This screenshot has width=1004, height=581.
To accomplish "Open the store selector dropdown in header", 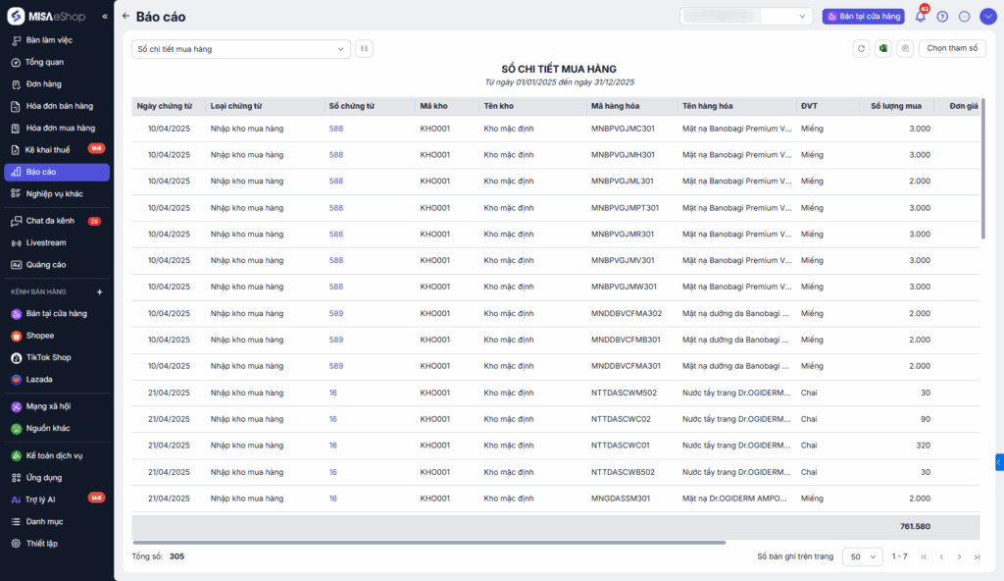I will coord(746,17).
